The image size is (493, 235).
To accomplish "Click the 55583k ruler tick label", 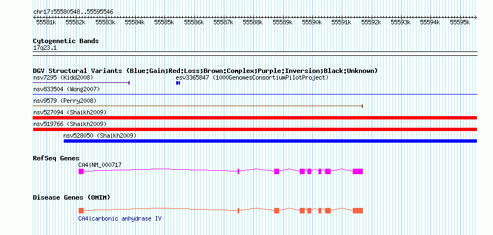I will (105, 22).
